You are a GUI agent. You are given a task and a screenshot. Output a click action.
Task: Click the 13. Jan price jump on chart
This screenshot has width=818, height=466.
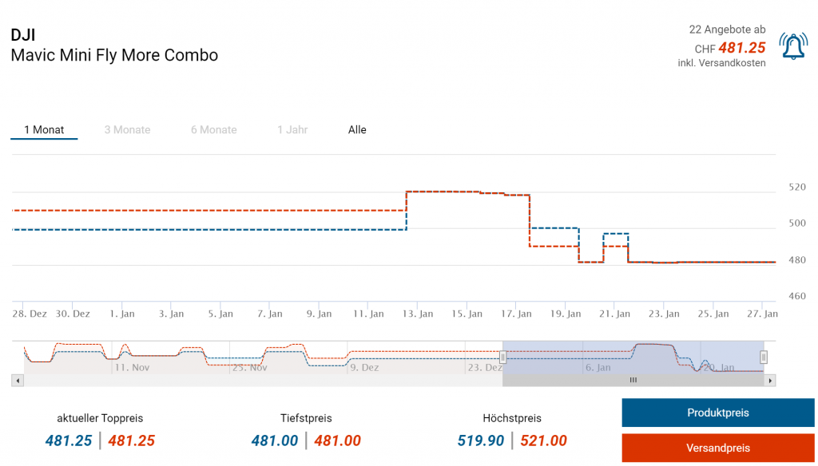pos(407,211)
